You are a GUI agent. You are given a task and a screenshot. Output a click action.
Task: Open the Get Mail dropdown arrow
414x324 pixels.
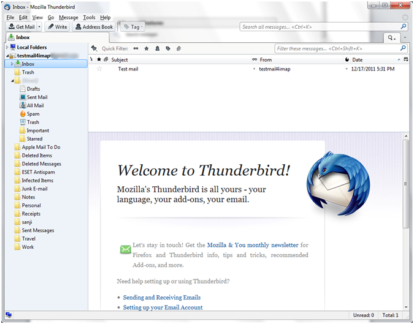coord(39,27)
